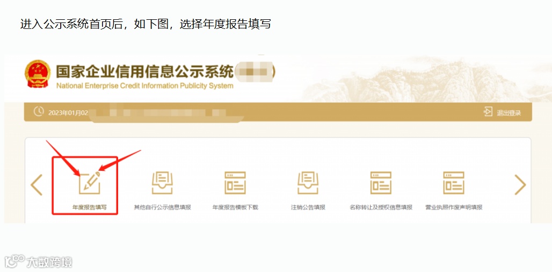552x272 pixels.
Task: Click 营业执照作废声明填报 label
Action: coord(454,207)
